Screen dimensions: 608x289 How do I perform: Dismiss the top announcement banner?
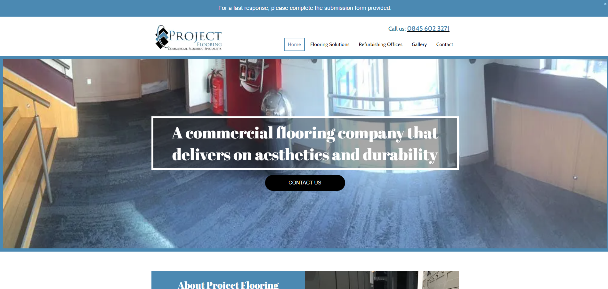(x=605, y=4)
